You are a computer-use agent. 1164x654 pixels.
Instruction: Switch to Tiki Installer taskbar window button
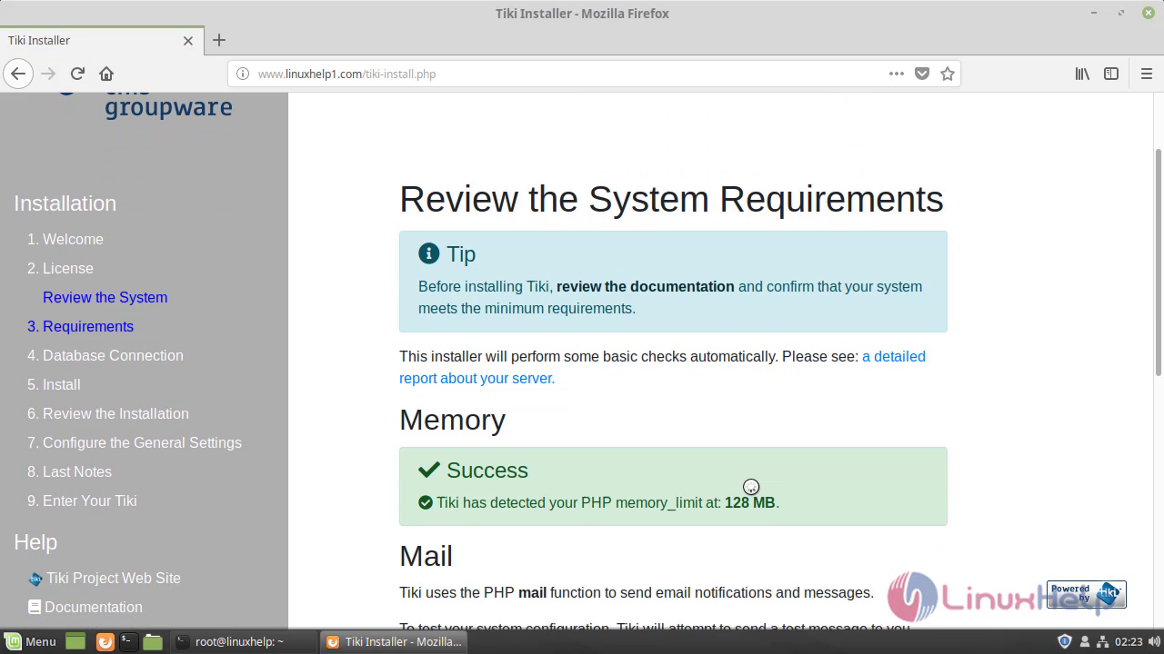point(395,641)
